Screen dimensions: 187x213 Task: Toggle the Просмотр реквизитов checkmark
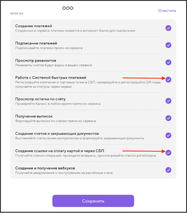click(x=168, y=62)
